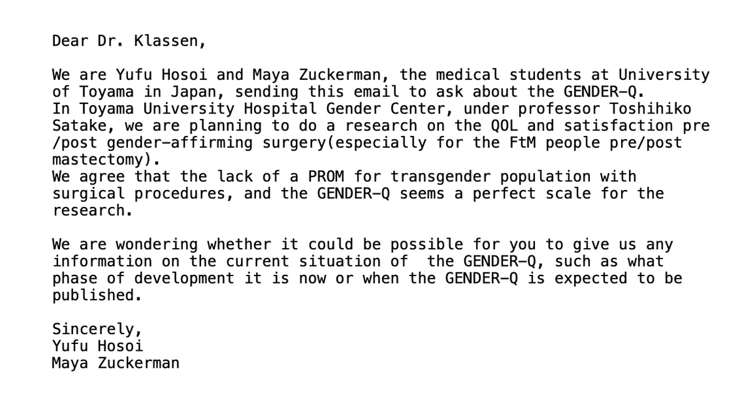Click the abbreviation "QOL" in the text
Screen dimensions: 749x397
[x=496, y=125]
